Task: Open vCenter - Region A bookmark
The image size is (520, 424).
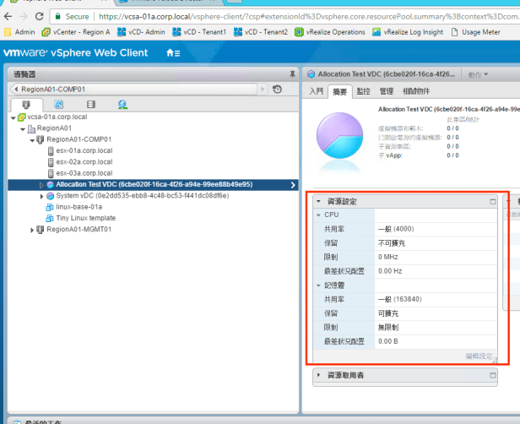Action: [x=76, y=32]
